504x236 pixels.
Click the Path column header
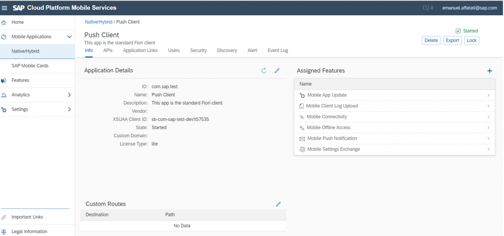[x=170, y=214]
